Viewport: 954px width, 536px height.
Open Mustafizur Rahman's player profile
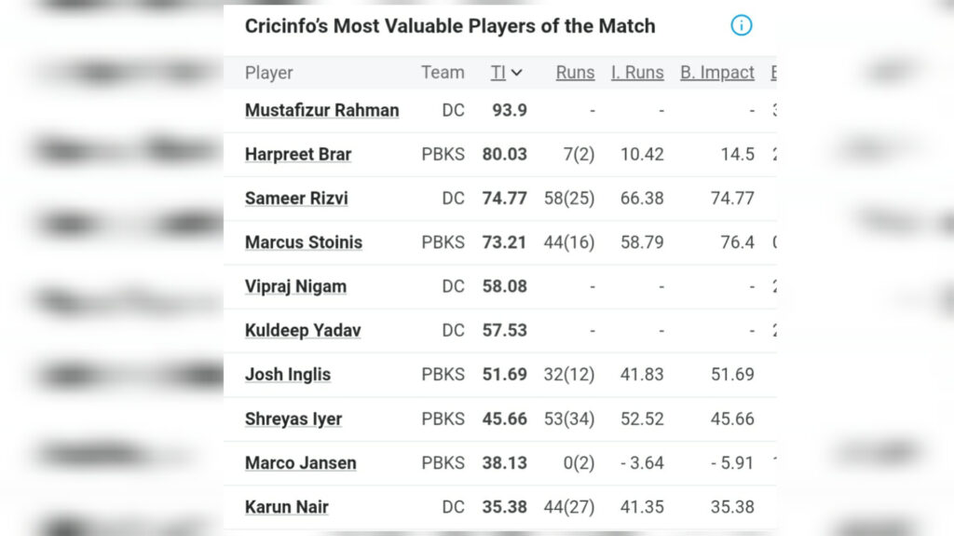coord(321,110)
